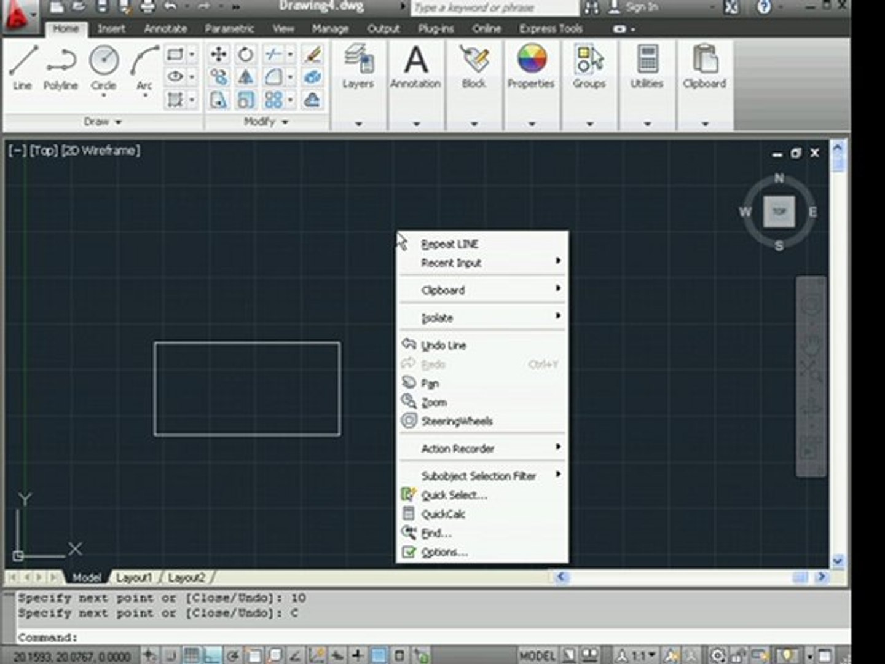Toggle Polar Tracking in status bar
This screenshot has width=885, height=664.
[x=233, y=655]
